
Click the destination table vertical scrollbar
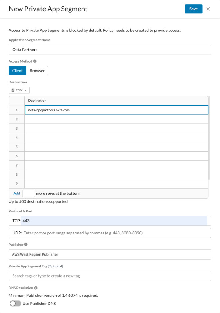click(x=209, y=138)
